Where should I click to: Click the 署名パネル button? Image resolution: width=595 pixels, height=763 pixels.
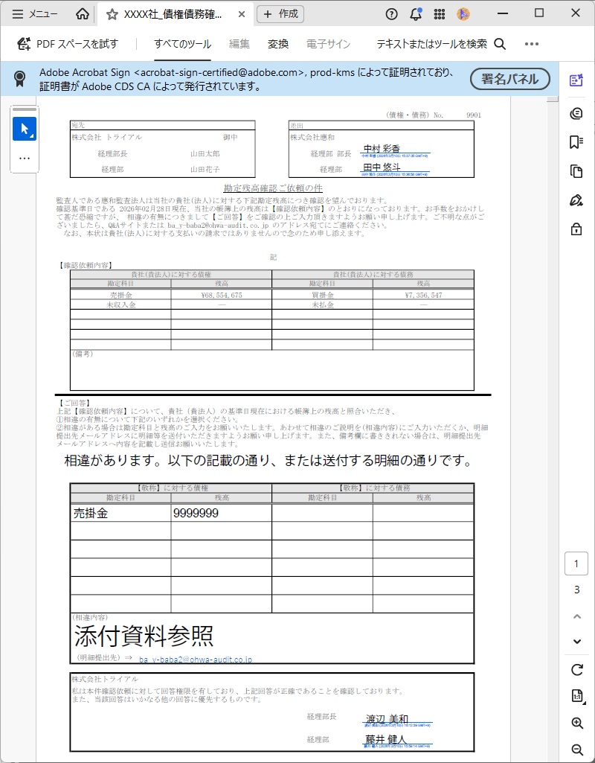point(509,79)
